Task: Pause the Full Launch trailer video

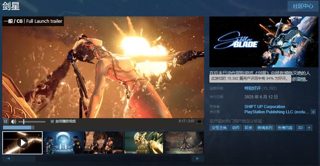Action: tap(6, 122)
